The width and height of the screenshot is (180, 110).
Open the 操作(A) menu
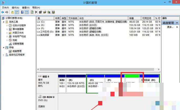point(15,8)
